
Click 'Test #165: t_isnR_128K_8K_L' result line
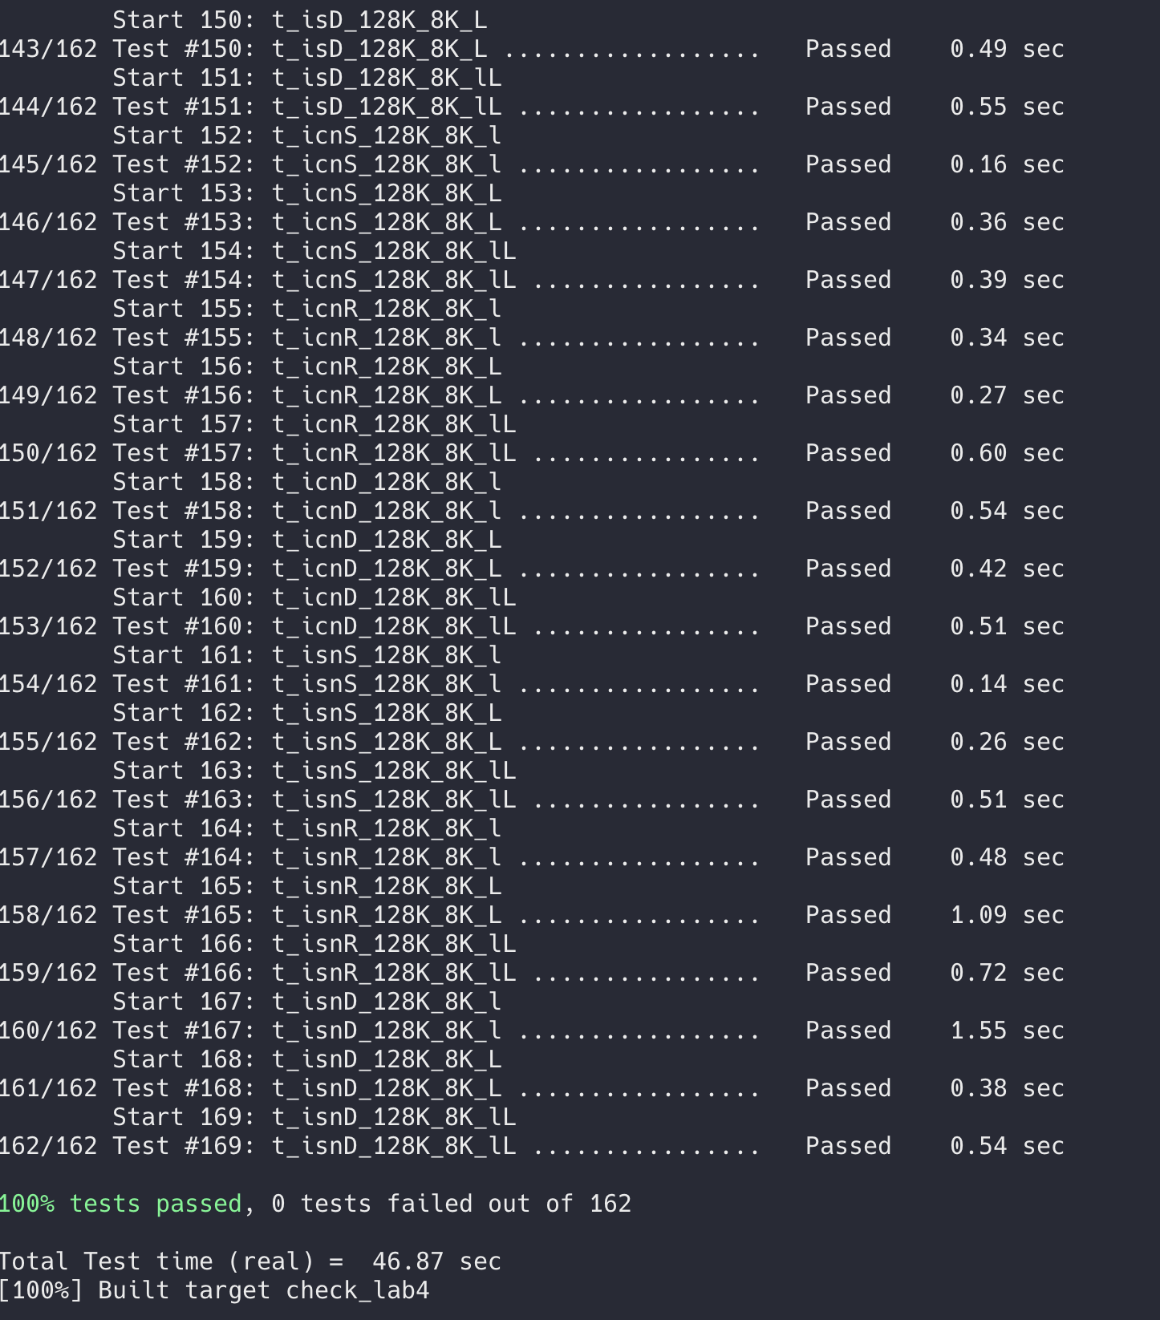pos(532,915)
